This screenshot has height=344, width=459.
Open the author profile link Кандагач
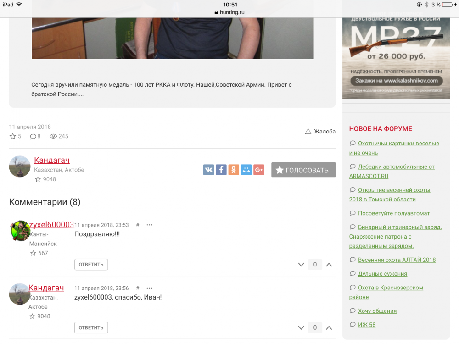(52, 160)
